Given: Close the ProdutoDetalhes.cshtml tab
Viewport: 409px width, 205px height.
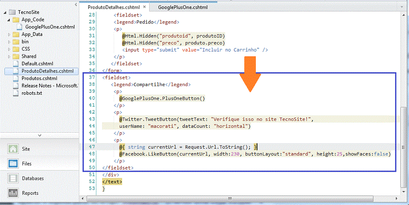Looking at the screenshot, I should click(x=144, y=7).
